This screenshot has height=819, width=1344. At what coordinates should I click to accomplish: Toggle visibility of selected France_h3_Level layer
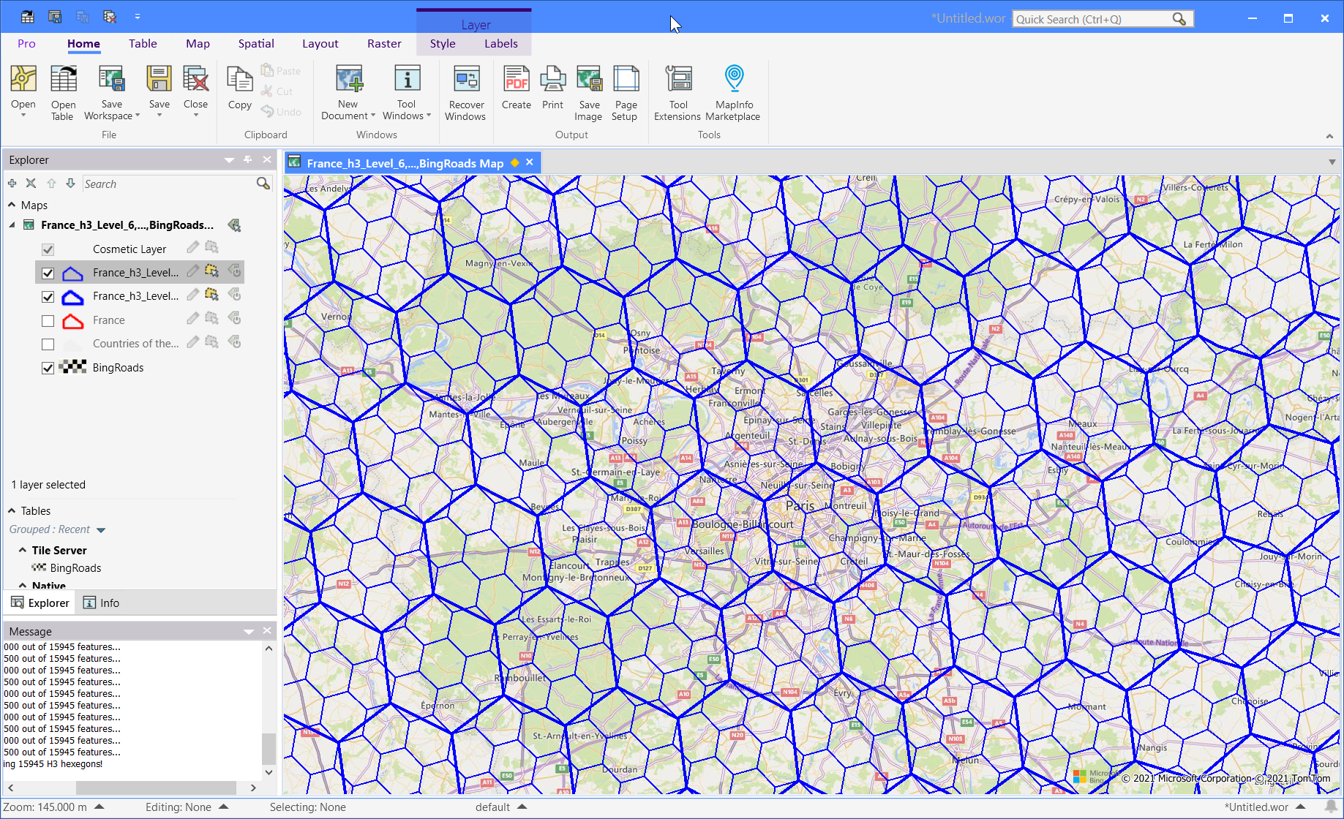(48, 273)
